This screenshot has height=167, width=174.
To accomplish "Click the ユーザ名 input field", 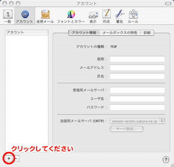I will (137, 99).
